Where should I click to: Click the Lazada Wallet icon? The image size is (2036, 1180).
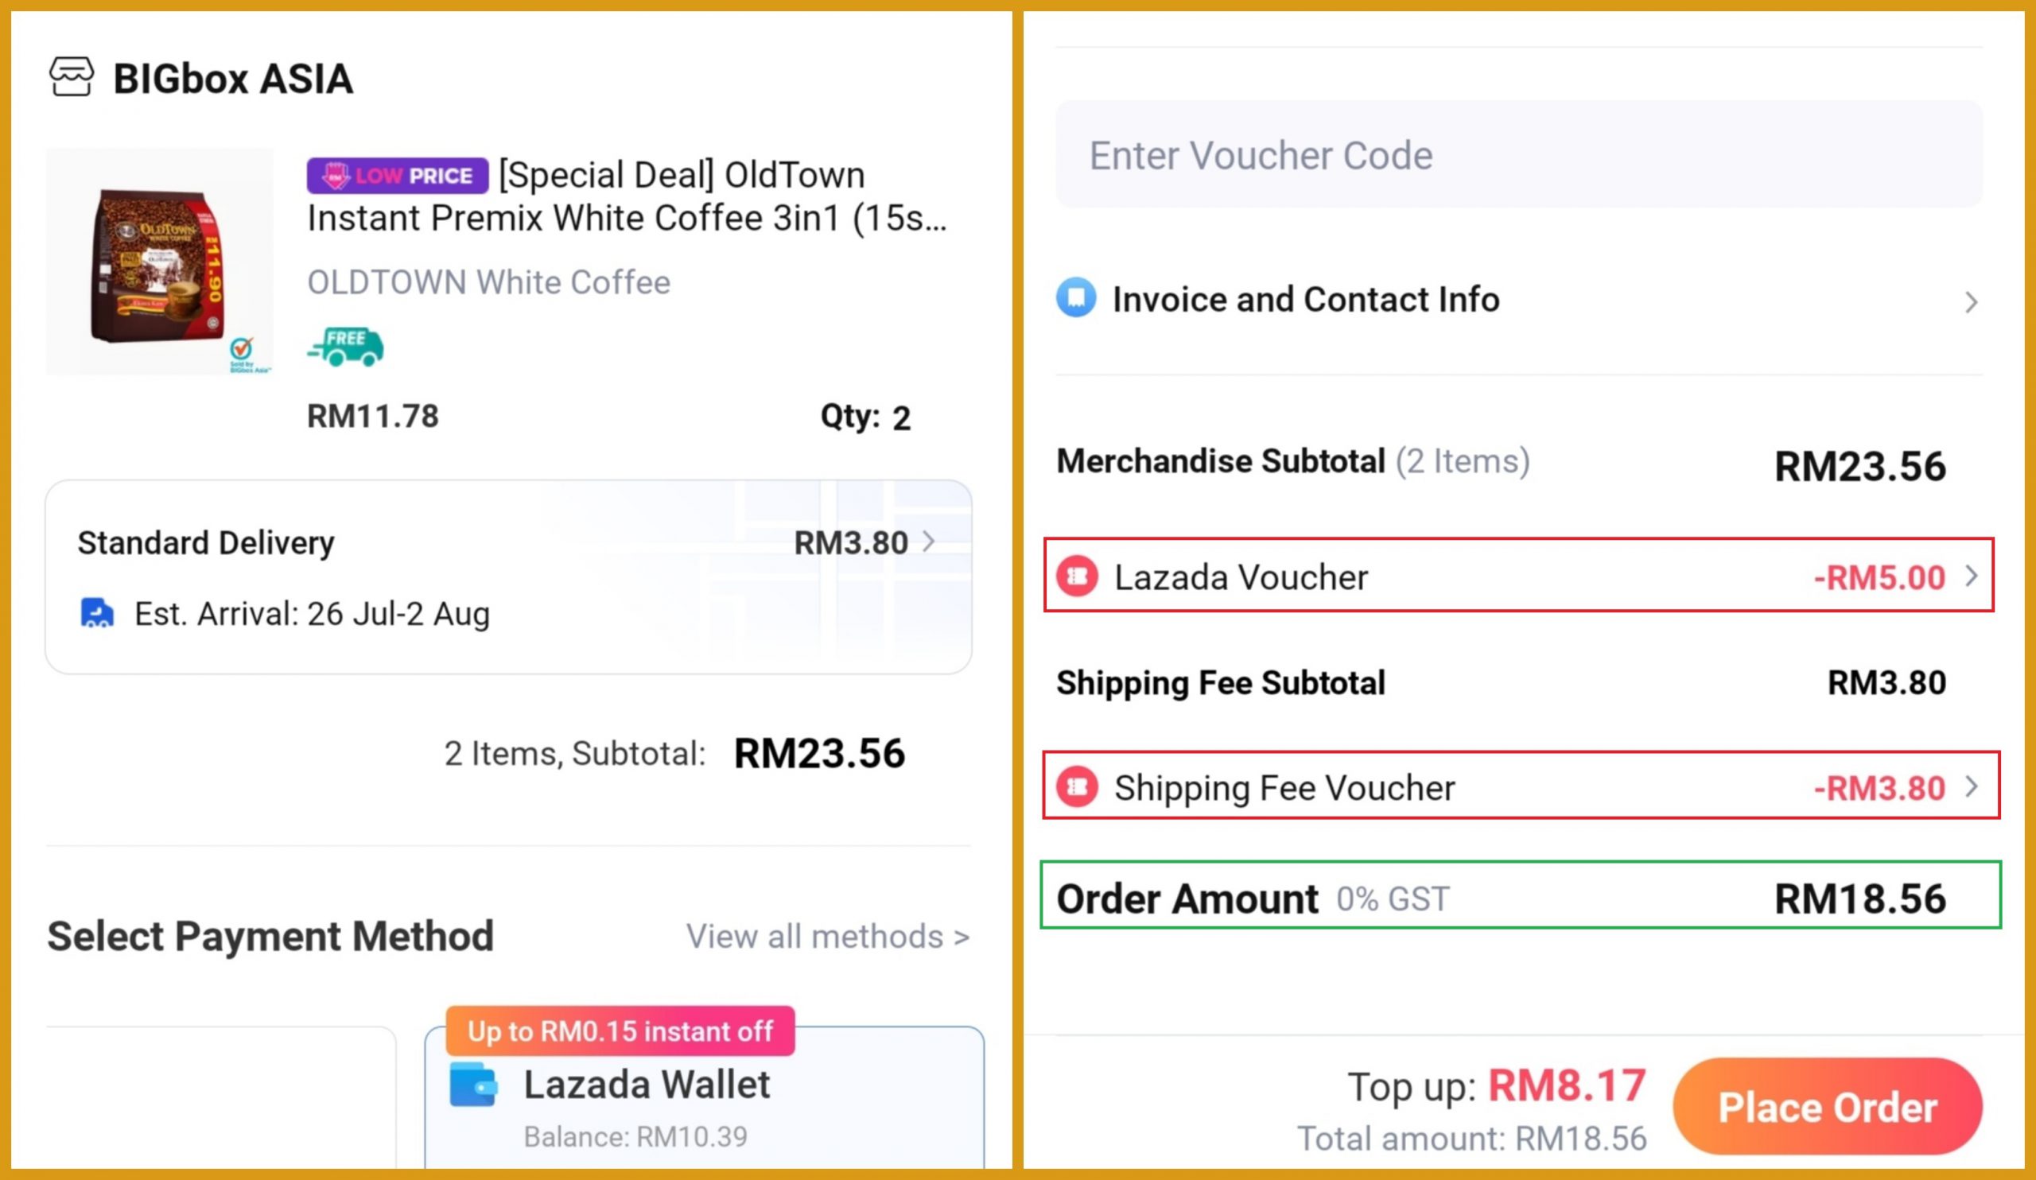click(472, 1085)
